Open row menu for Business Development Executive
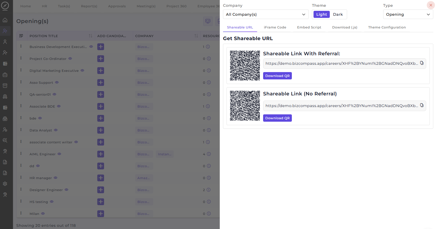The width and height of the screenshot is (436, 229). [x=21, y=46]
